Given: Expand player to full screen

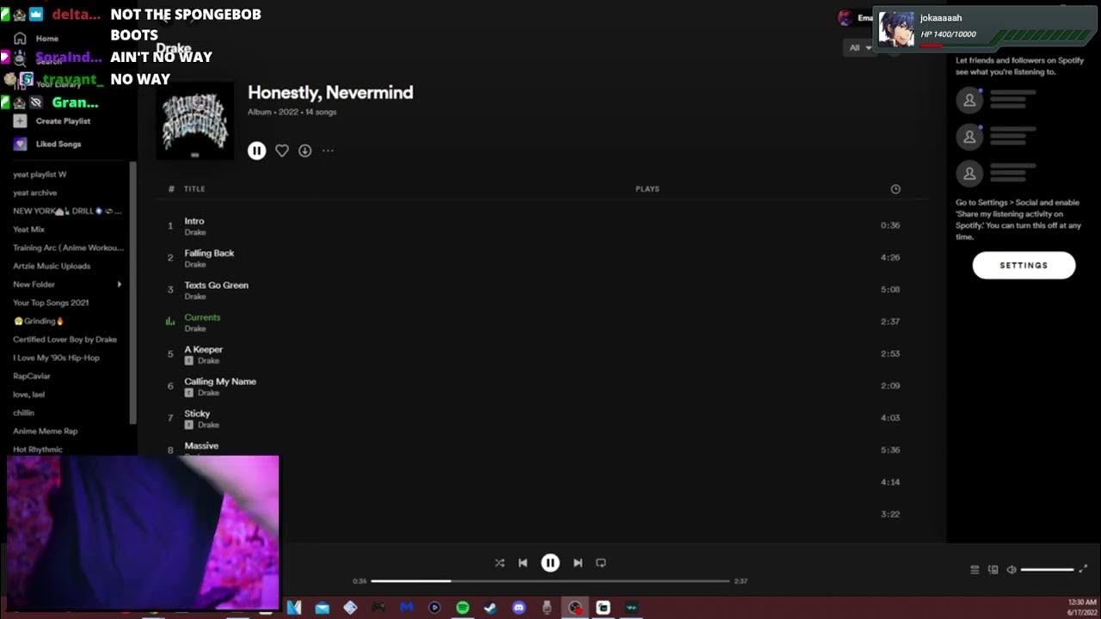Looking at the screenshot, I should [x=1084, y=569].
